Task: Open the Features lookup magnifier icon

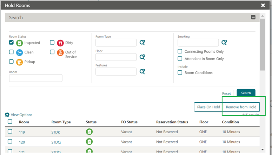Action: click(x=142, y=71)
